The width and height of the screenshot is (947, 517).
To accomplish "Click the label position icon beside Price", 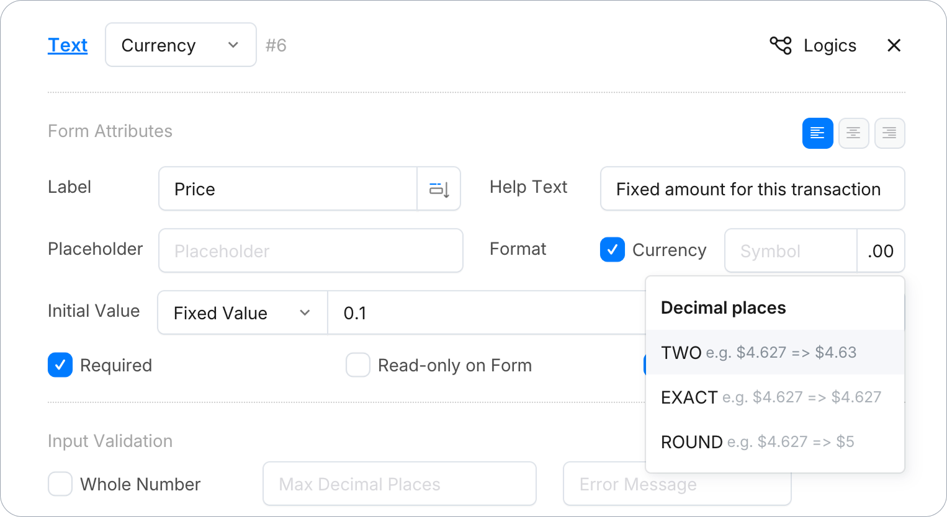I will coord(439,189).
